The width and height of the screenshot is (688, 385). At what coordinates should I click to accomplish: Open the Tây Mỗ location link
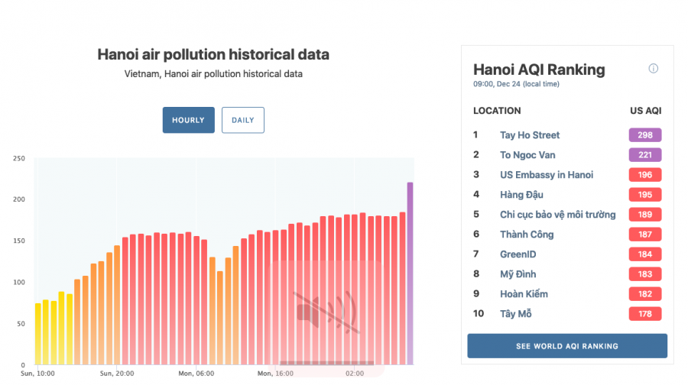515,314
